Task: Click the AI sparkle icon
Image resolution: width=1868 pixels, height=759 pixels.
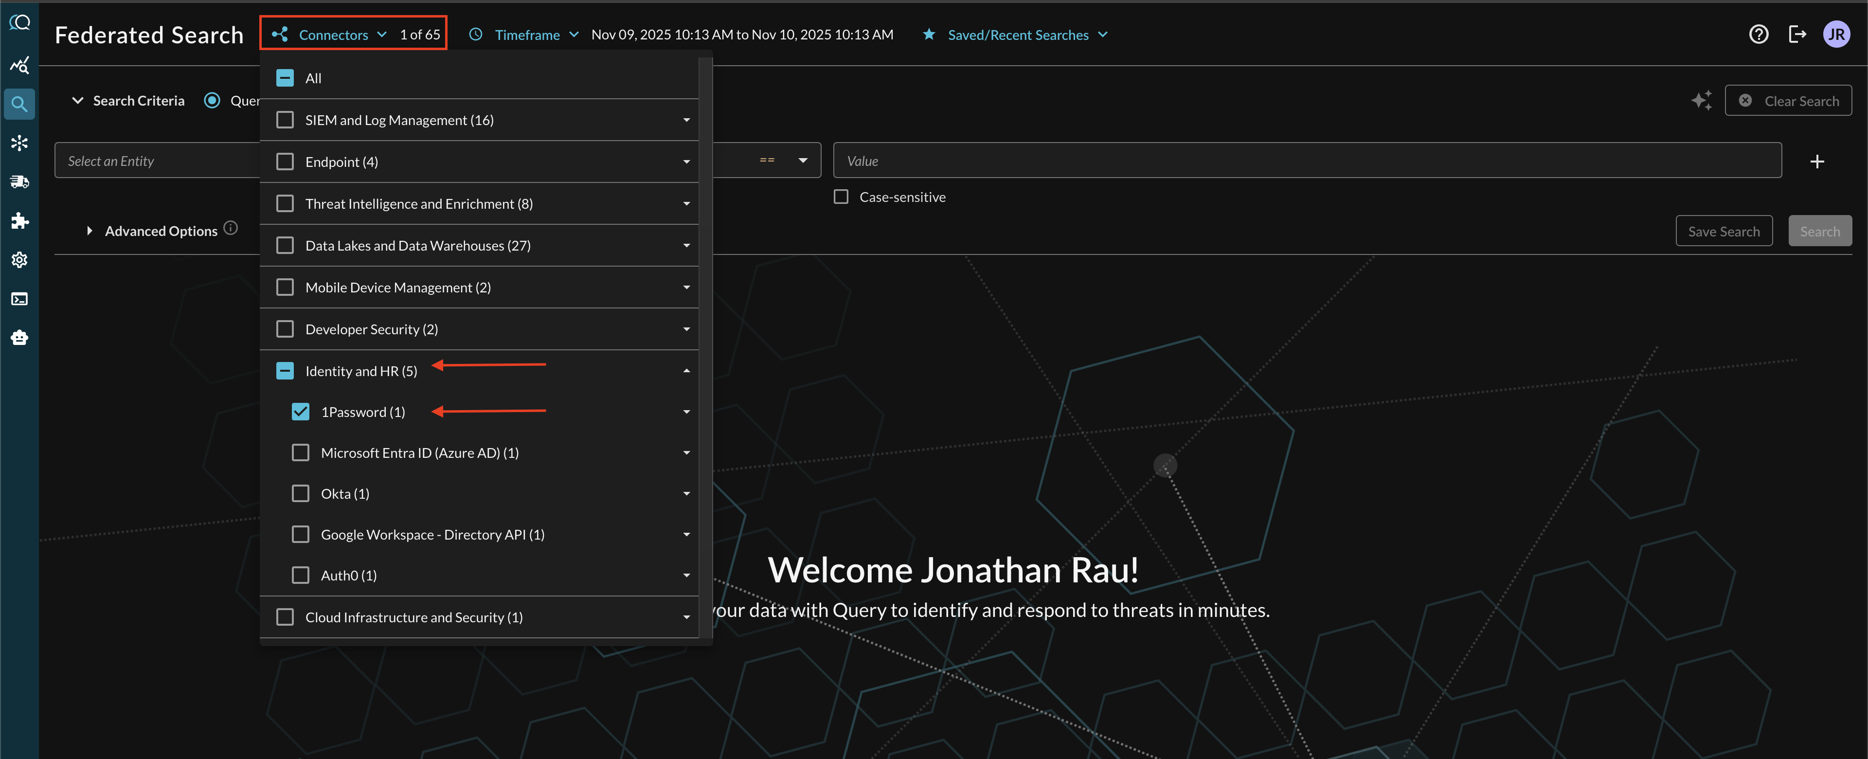Action: 1701,100
